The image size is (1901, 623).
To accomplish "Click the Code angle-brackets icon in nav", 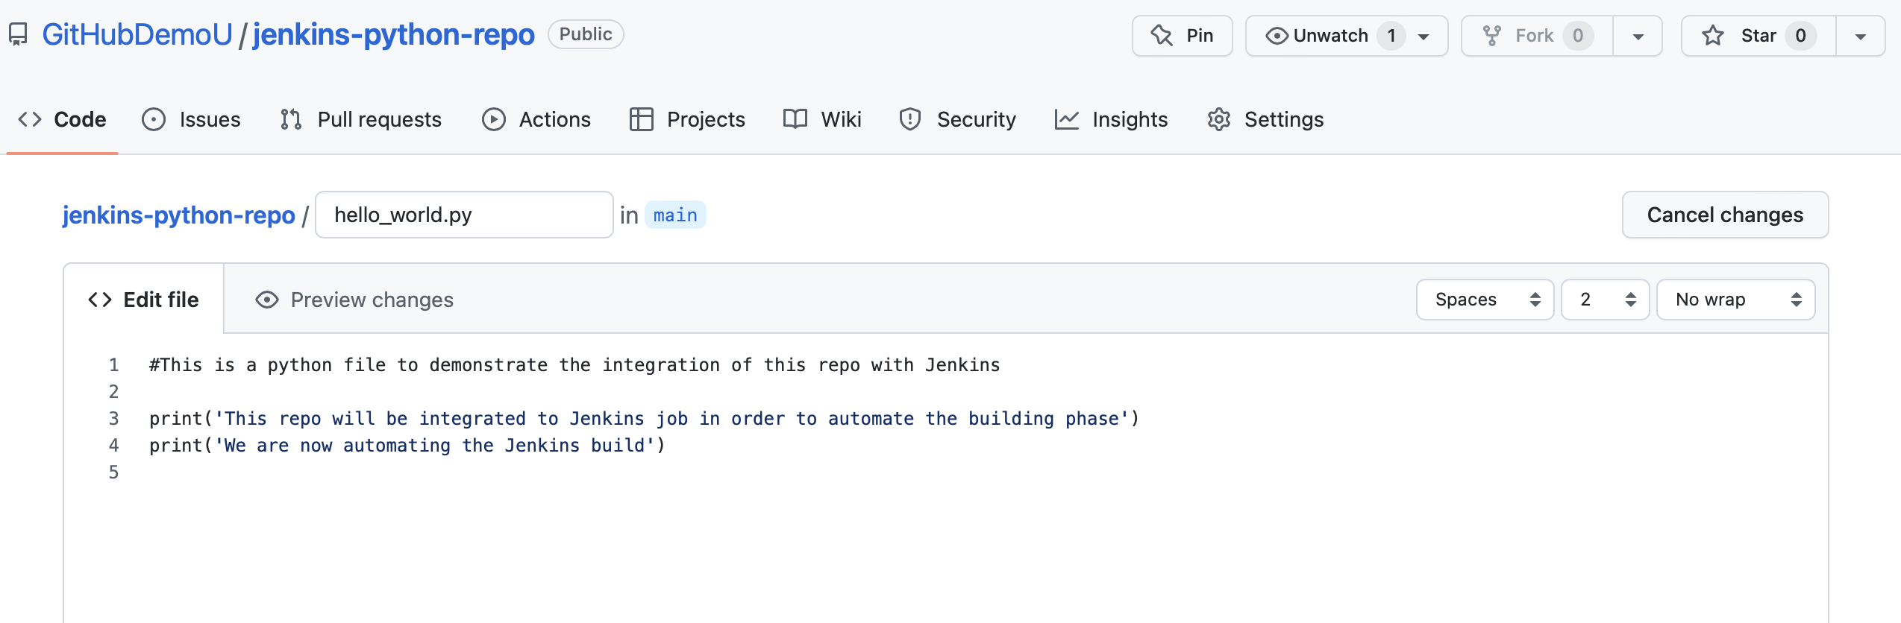I will (30, 119).
